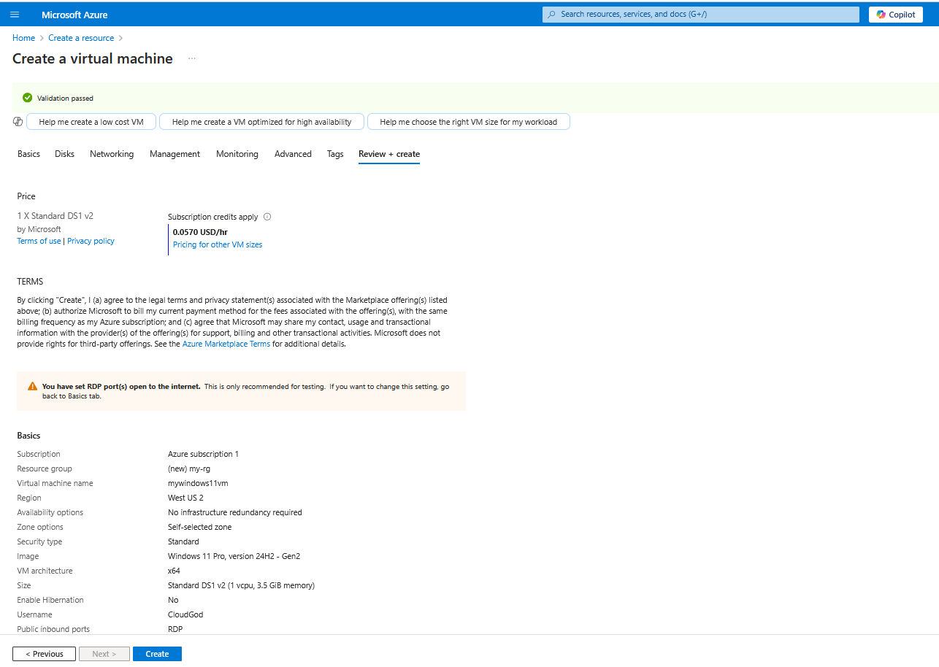Click the Microsoft Azure portal title
Screen dimensions: 939x667
click(x=74, y=15)
